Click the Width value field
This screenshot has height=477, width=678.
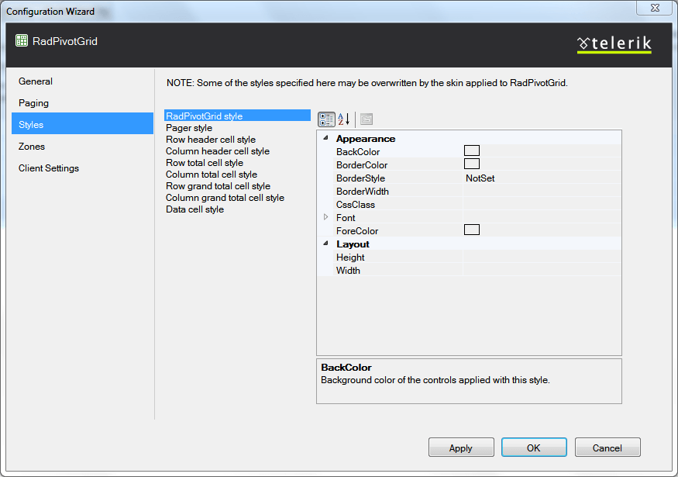[x=542, y=271]
